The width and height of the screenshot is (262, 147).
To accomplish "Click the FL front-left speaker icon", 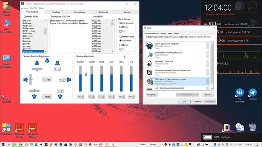I will pyautogui.click(x=37, y=63).
